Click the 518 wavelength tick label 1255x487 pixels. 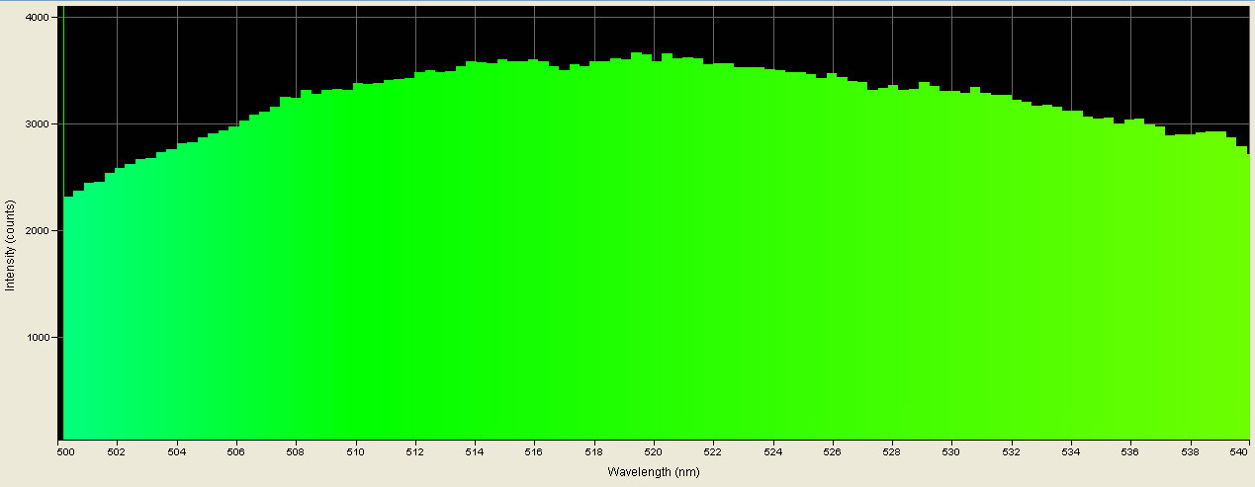594,454
